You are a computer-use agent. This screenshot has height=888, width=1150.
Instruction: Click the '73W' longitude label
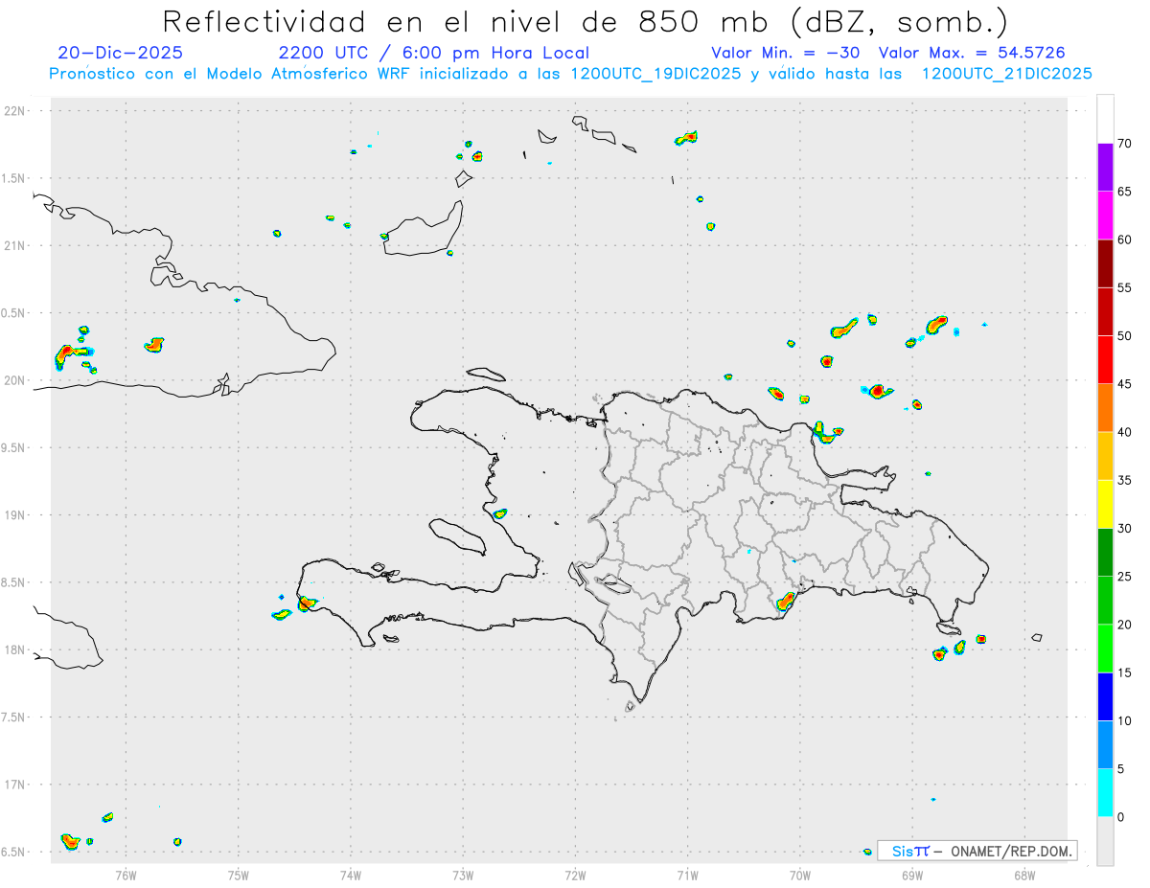[463, 875]
